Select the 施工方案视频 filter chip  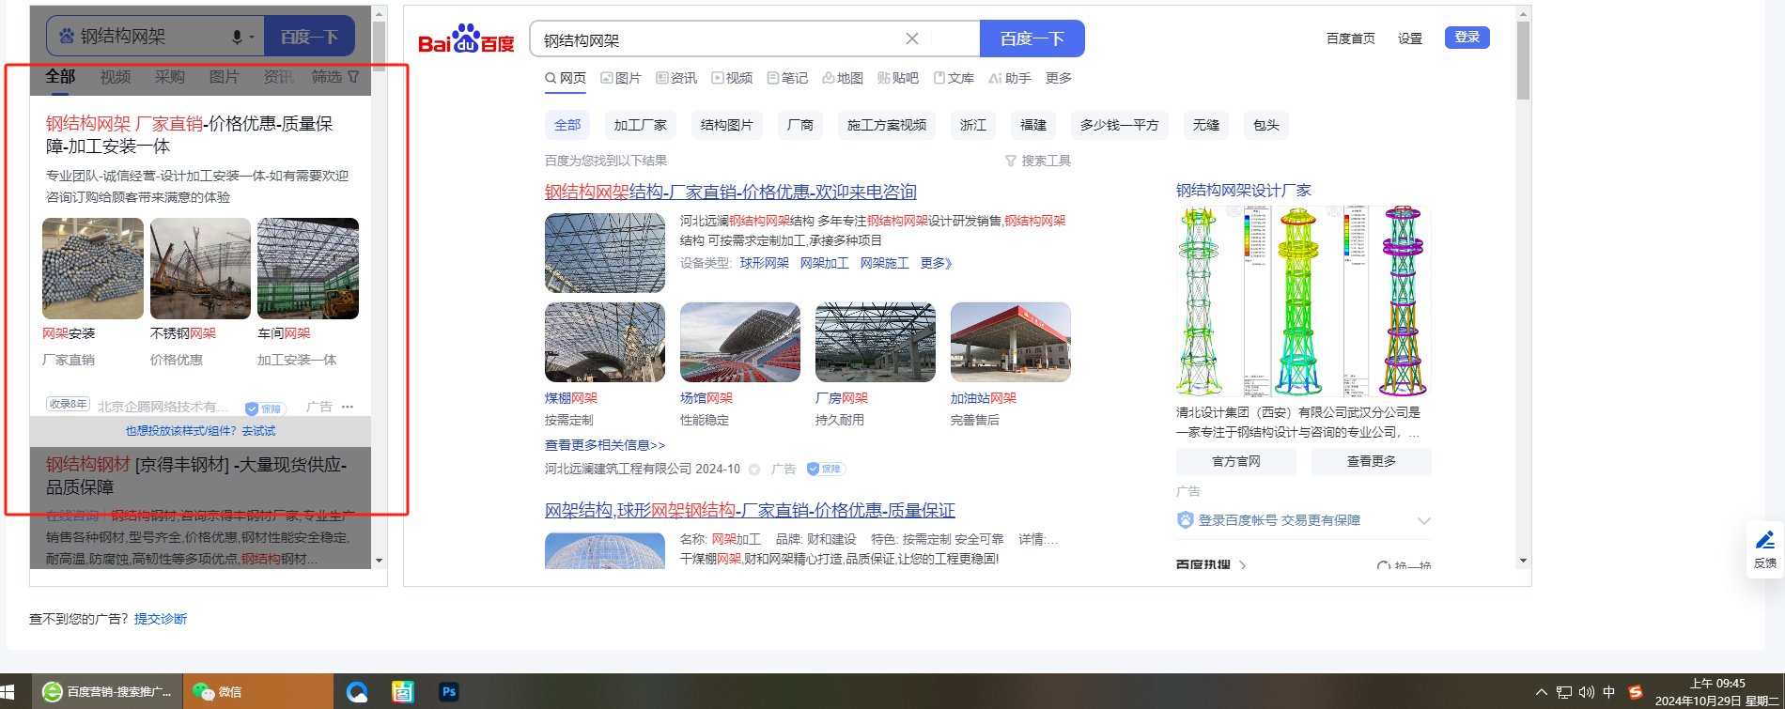887,125
